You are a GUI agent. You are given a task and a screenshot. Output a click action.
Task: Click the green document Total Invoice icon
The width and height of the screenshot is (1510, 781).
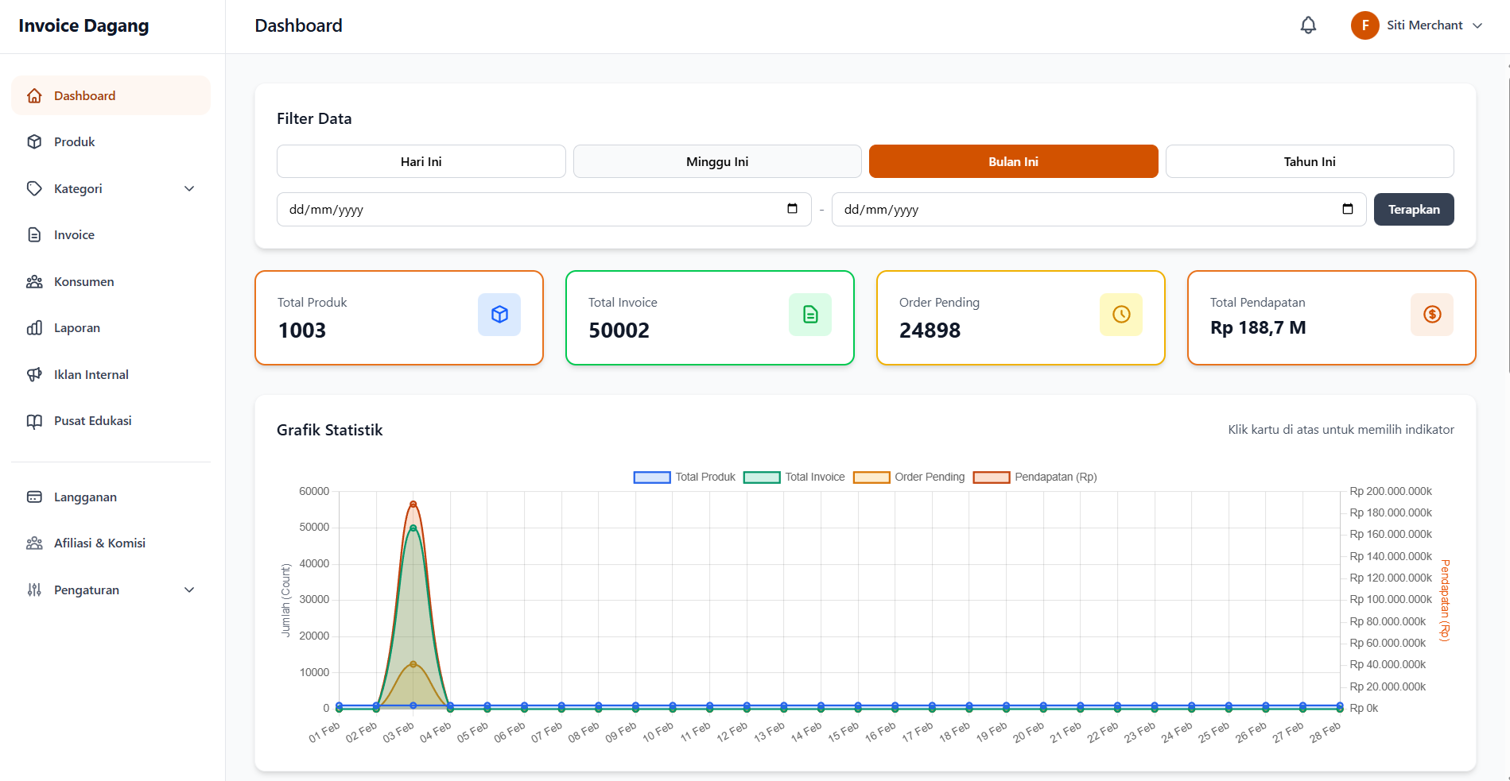pyautogui.click(x=810, y=315)
